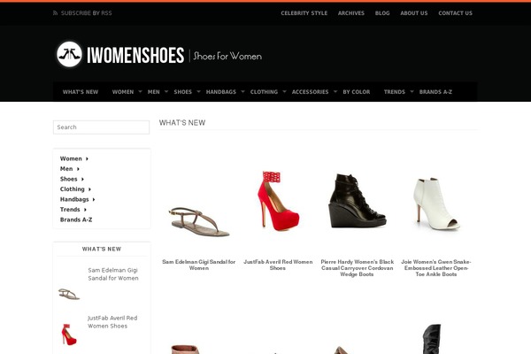531x354 pixels.
Task: Expand the Men nav dropdown arrow
Action: [x=166, y=91]
